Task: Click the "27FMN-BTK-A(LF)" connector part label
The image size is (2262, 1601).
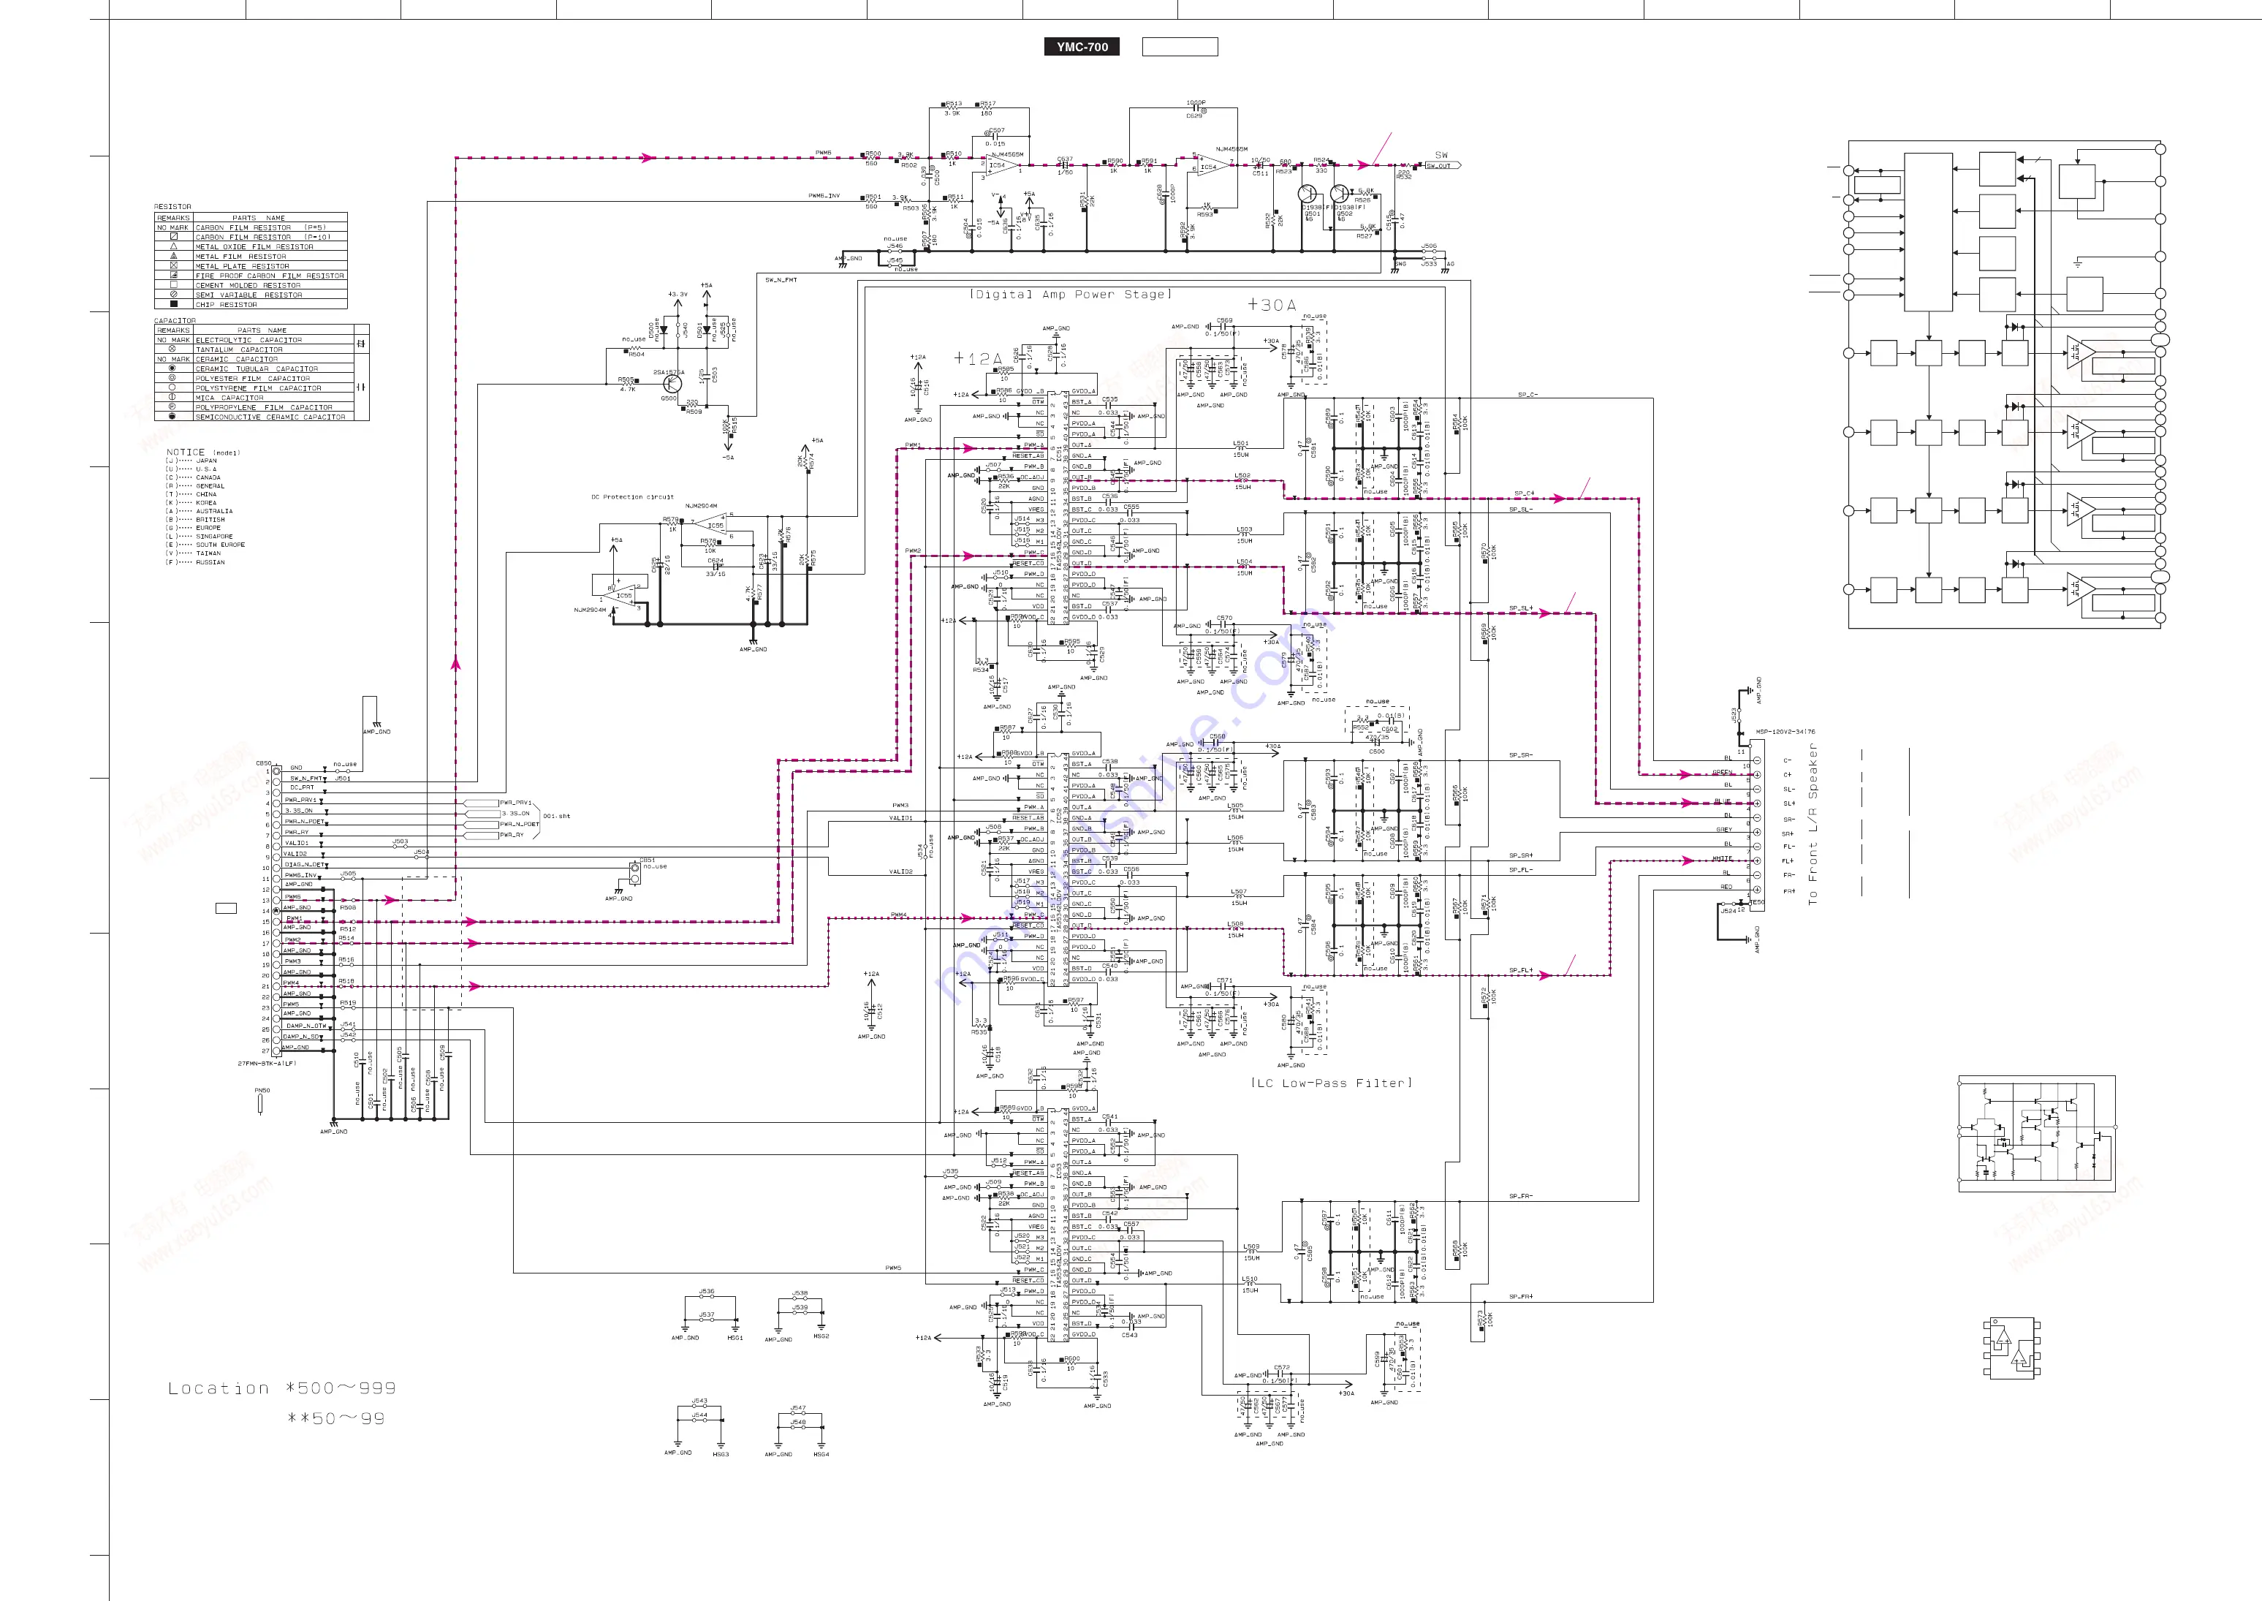Action: click(266, 1064)
